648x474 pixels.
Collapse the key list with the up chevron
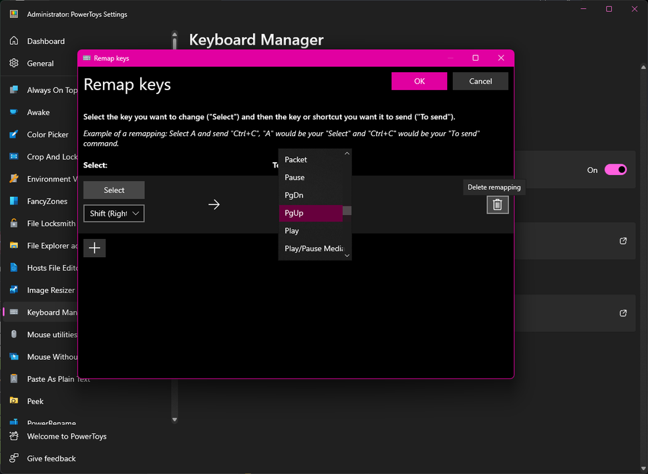[x=347, y=154]
